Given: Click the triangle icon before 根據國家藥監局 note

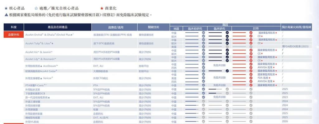Looking at the screenshot, I should click(x=6, y=15).
